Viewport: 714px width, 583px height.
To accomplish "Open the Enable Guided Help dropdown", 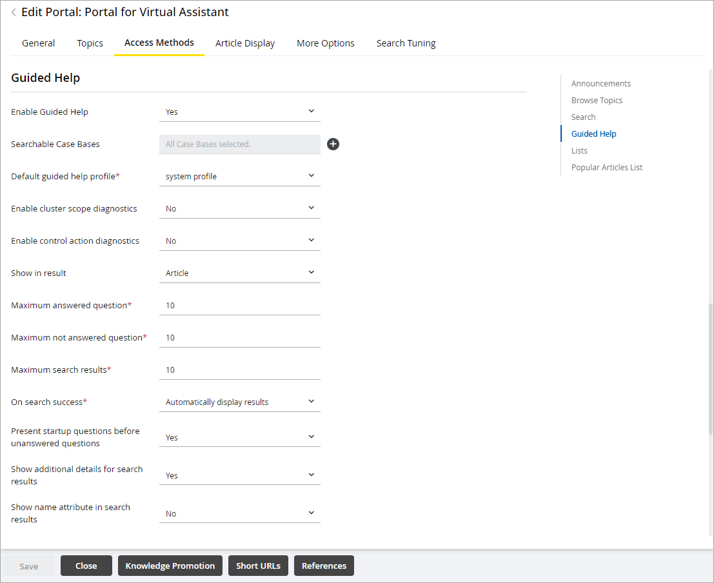I will (x=239, y=112).
